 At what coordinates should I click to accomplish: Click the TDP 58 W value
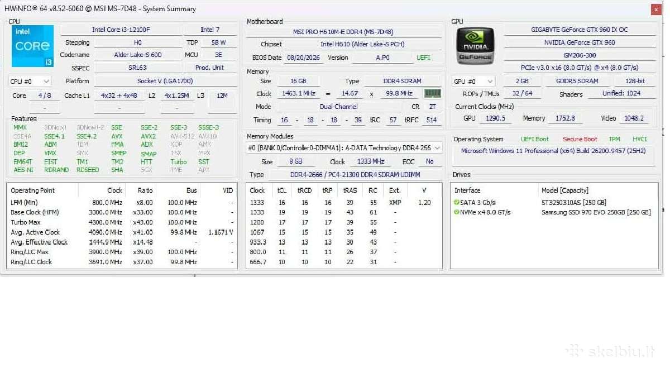pyautogui.click(x=218, y=42)
